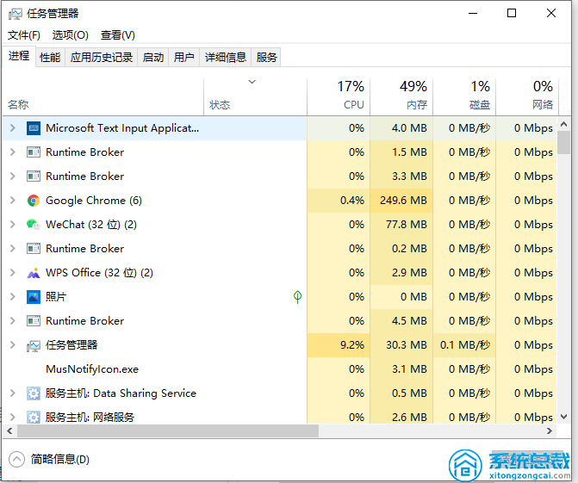578x483 pixels.
Task: Expand the 任务管理器 process row
Action: click(13, 345)
